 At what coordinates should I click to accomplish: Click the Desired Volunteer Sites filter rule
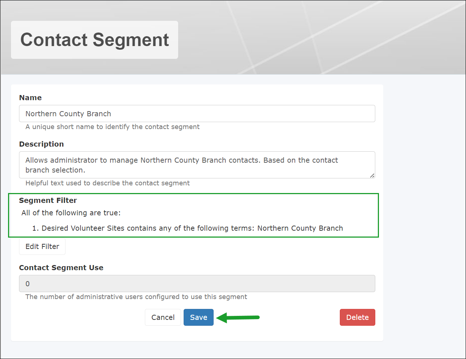(x=192, y=228)
